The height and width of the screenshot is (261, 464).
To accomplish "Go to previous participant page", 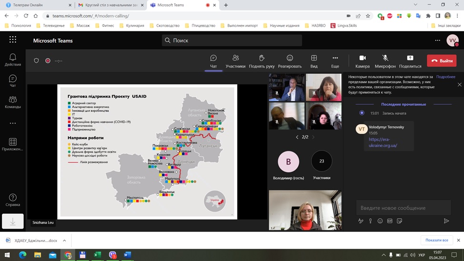I will click(297, 137).
